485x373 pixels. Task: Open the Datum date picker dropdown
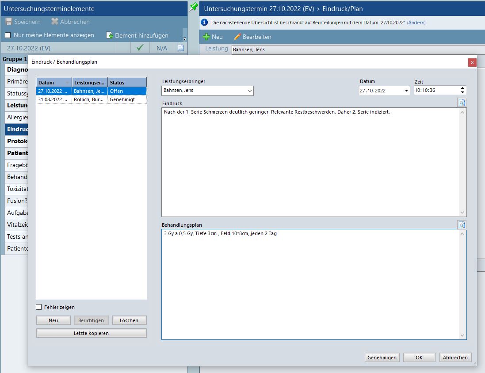[x=406, y=91]
